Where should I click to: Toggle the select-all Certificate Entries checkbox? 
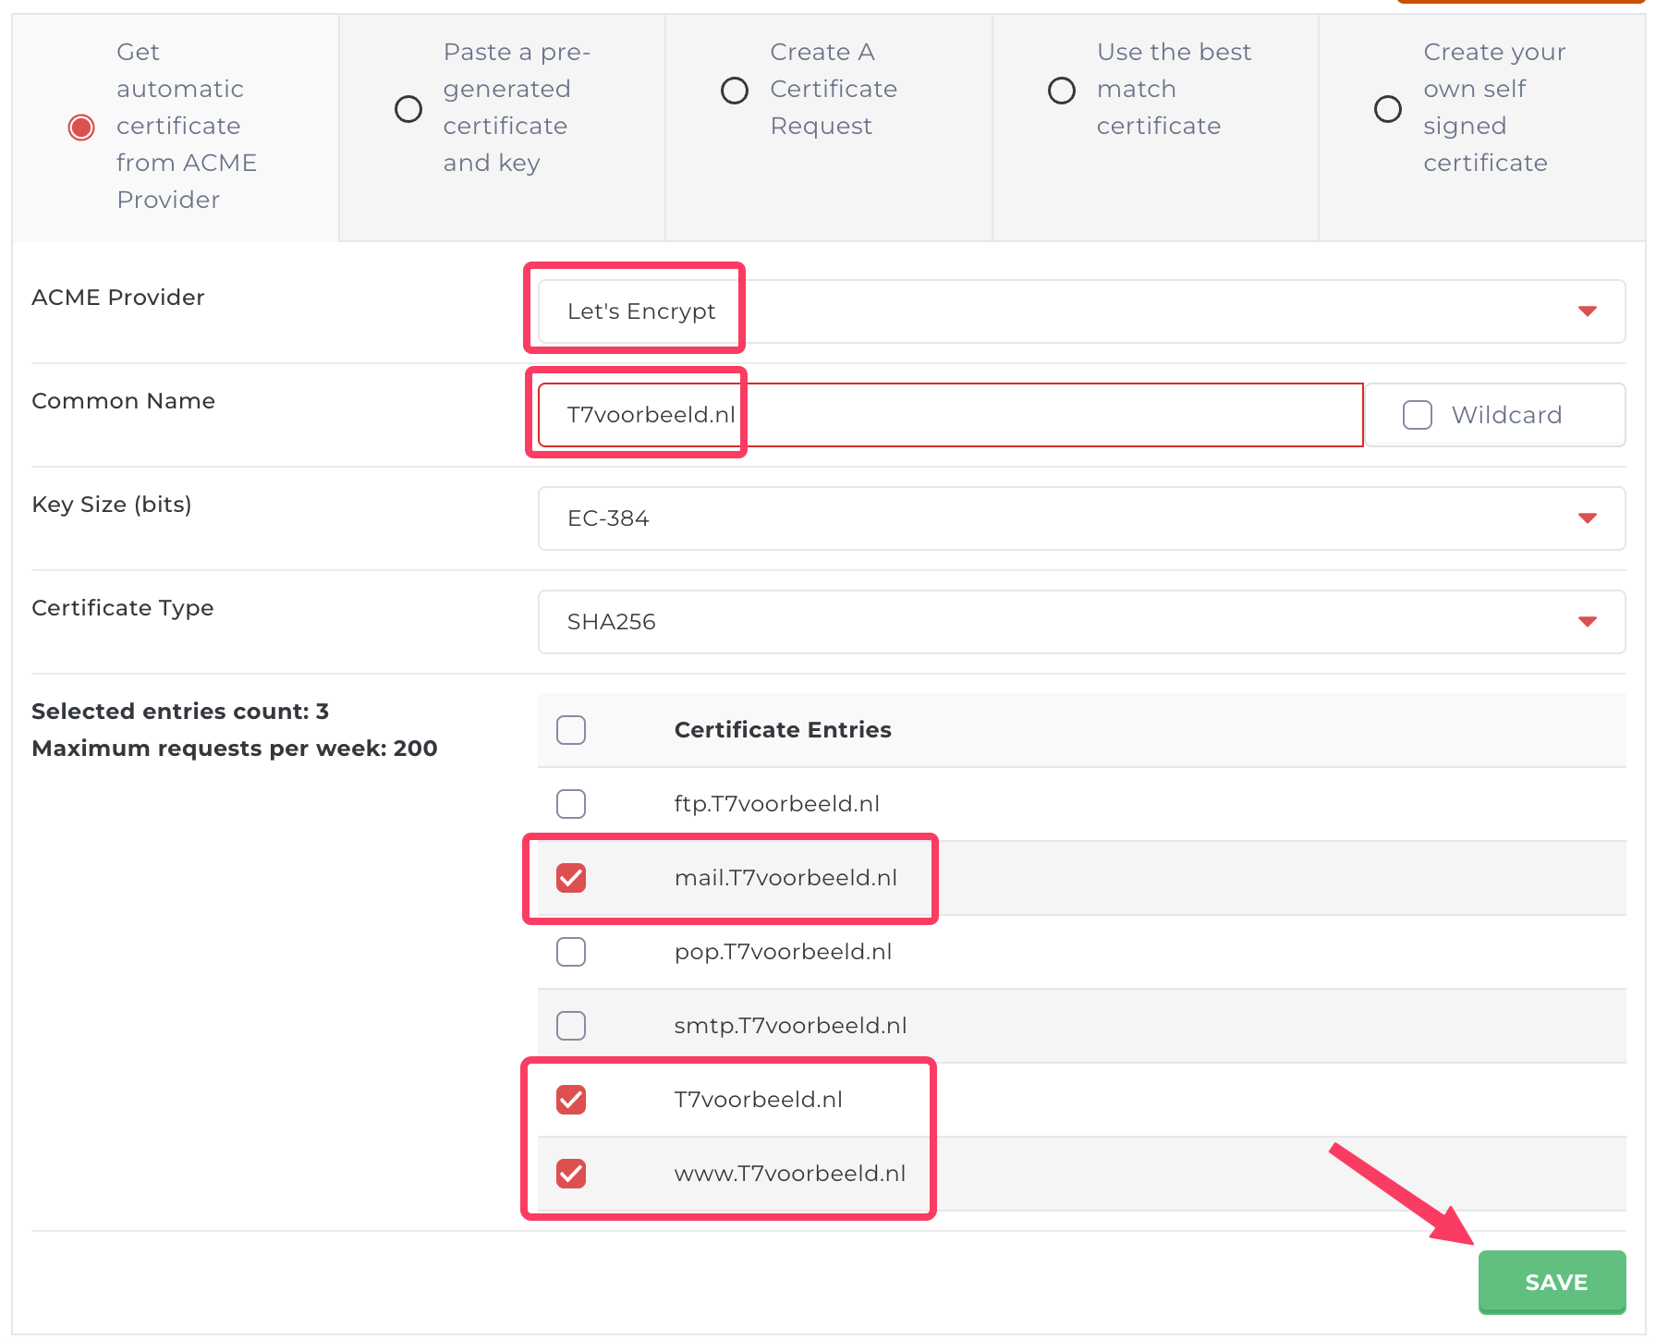click(x=571, y=730)
